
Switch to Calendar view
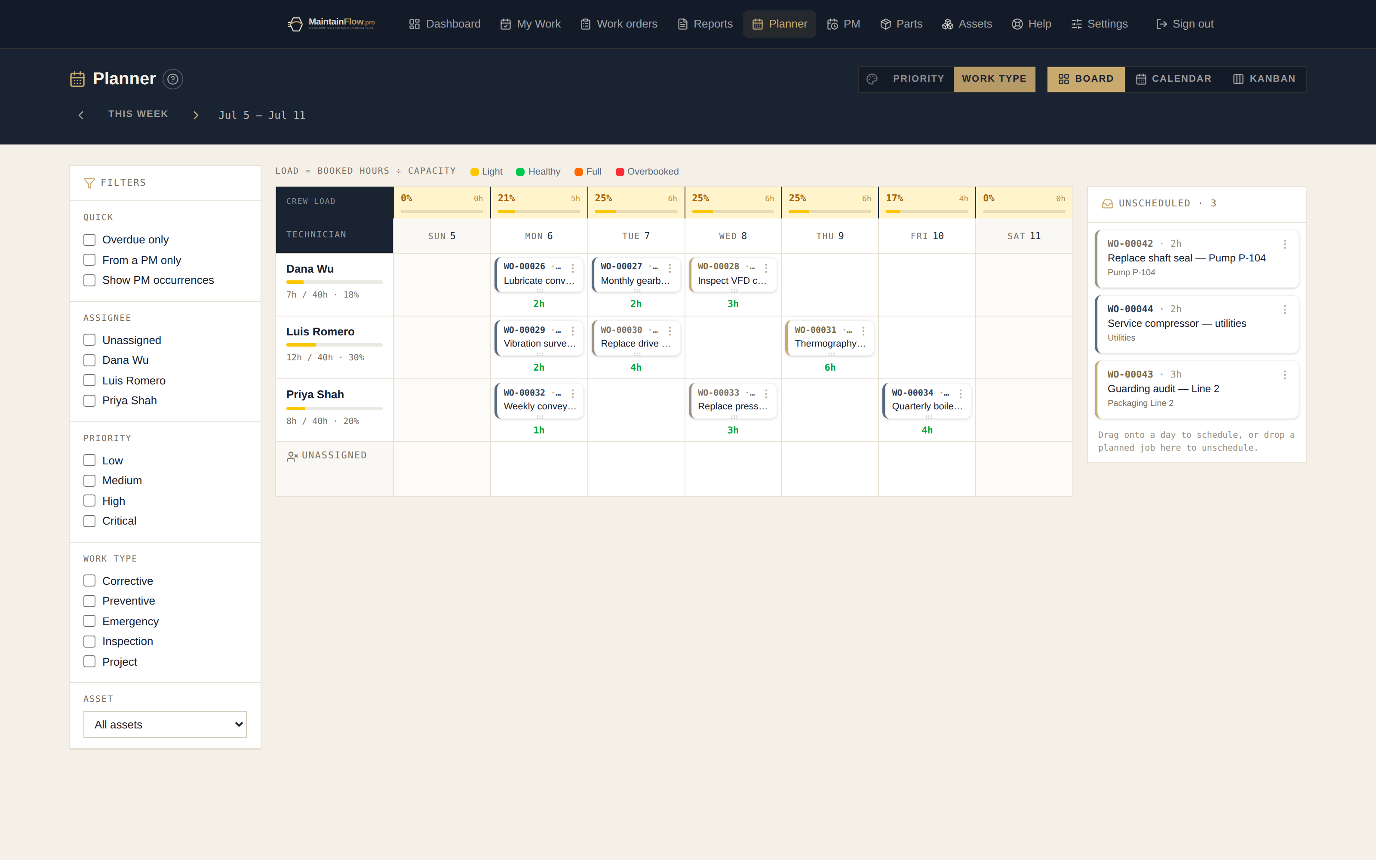(x=1173, y=79)
